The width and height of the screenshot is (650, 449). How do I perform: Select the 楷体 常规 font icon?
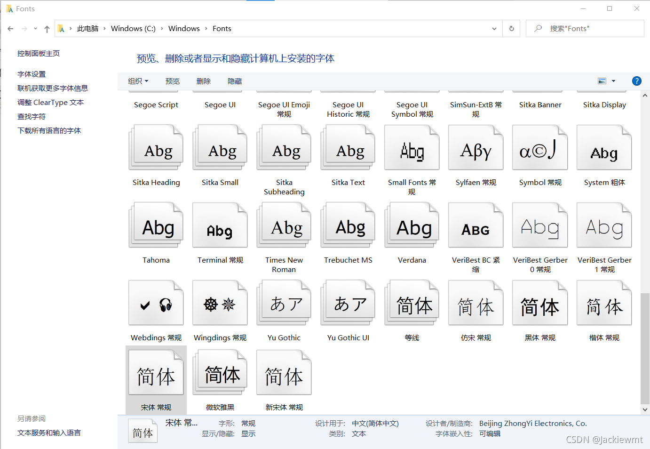pyautogui.click(x=604, y=303)
